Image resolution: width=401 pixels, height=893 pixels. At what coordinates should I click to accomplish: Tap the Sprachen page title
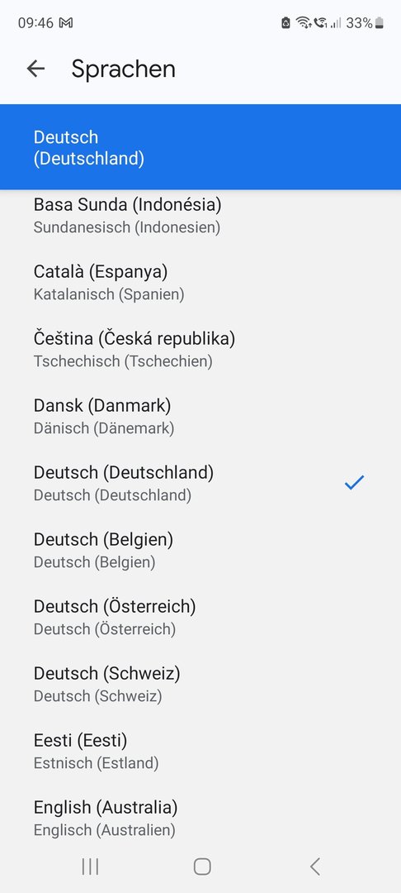[123, 69]
